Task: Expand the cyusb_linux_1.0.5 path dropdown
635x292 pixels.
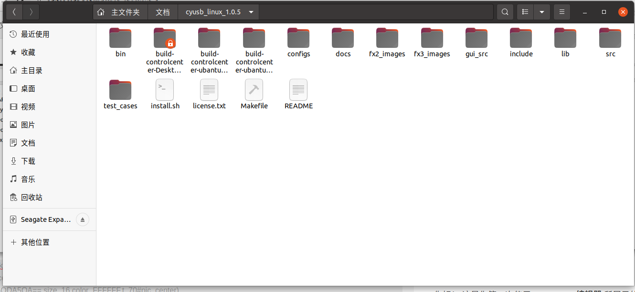Action: point(251,11)
